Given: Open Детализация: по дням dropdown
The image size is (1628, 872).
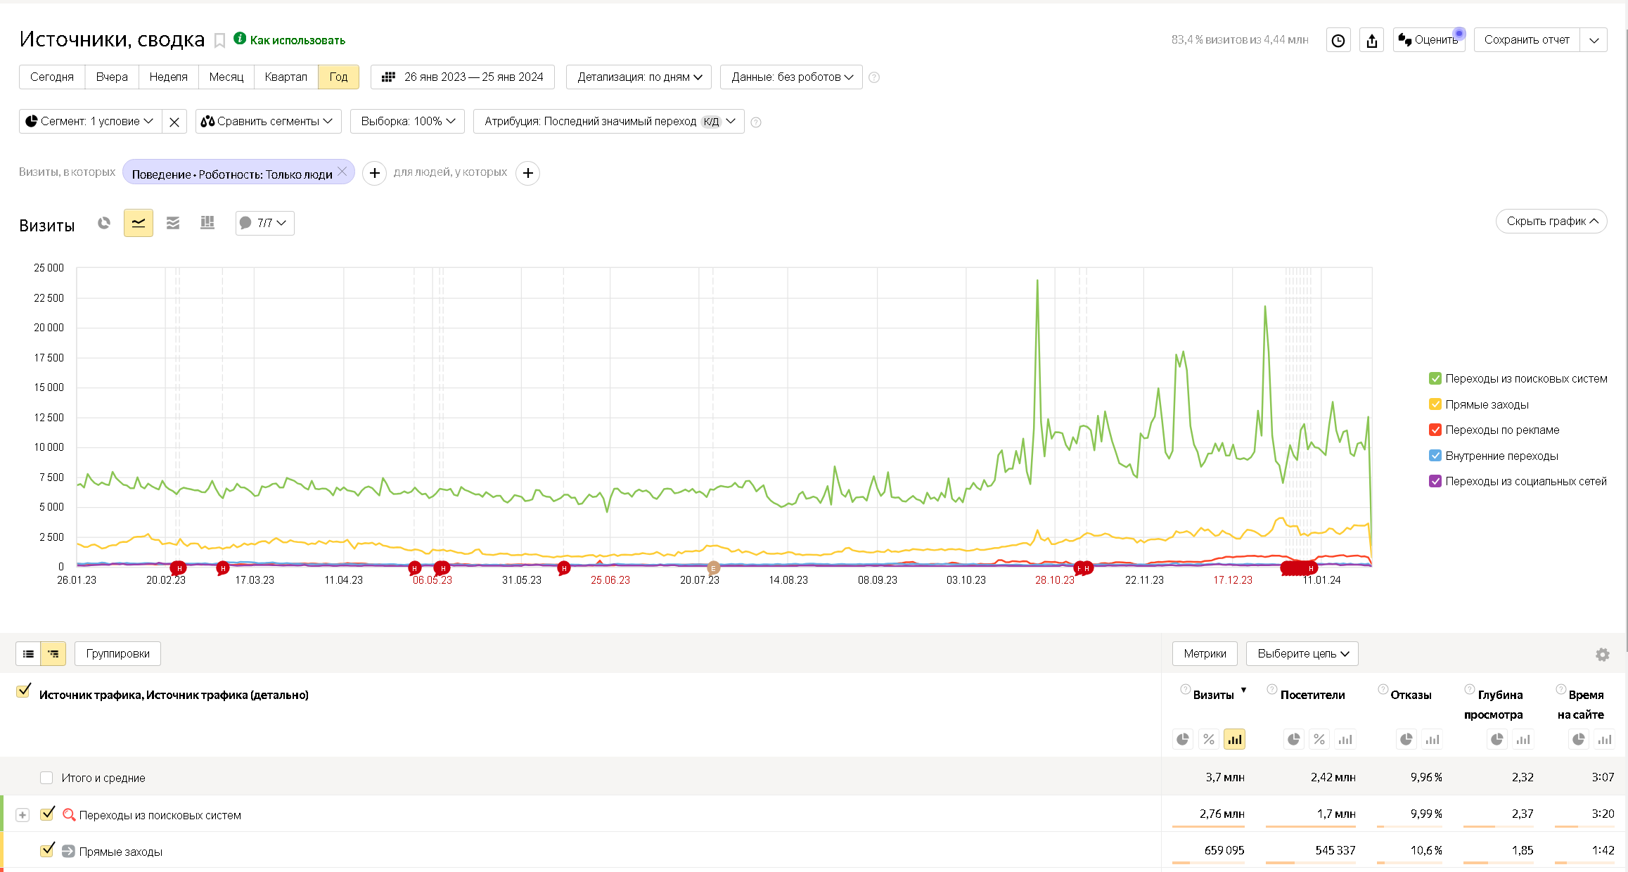Looking at the screenshot, I should click(x=639, y=77).
